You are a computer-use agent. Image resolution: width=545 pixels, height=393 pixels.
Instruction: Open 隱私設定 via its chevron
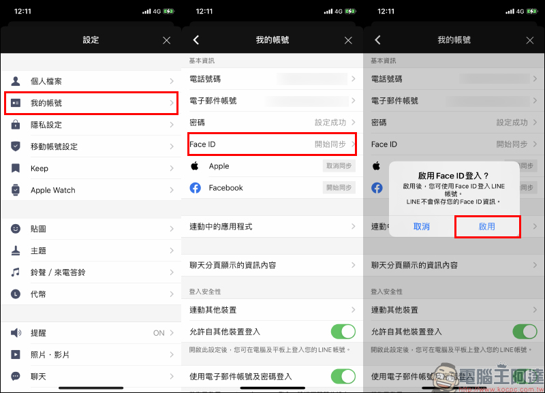[172, 125]
